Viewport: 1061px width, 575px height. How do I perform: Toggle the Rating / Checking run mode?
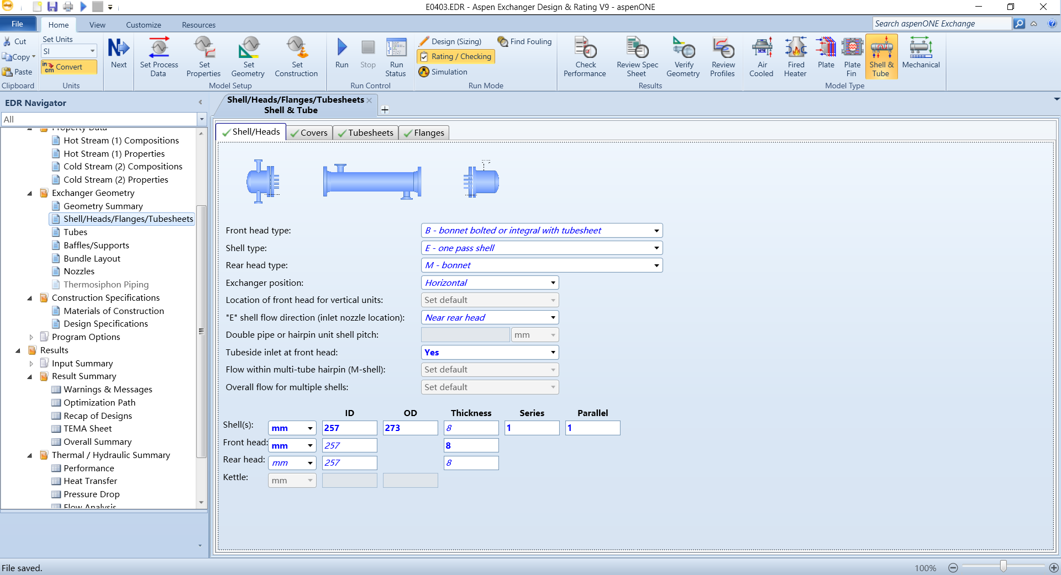(455, 56)
